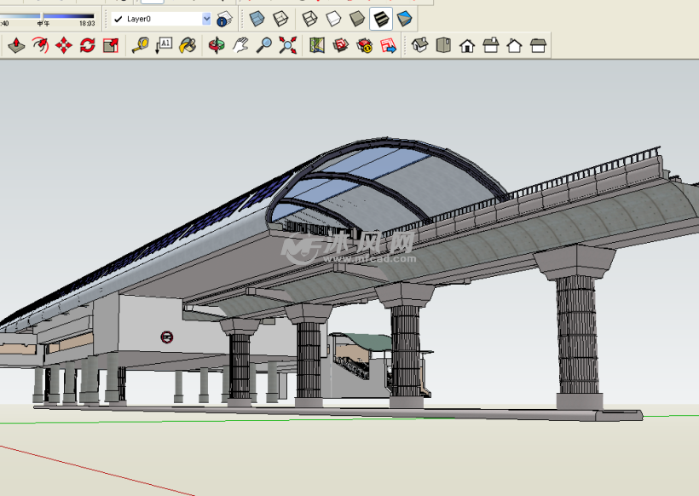Click the Zoom Extents icon
Screen dimensions: 699x496
tap(287, 47)
